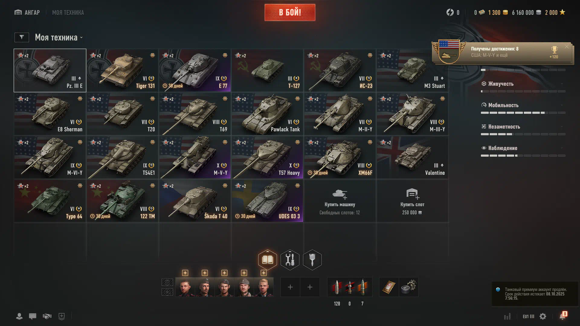Click Купить слот for 250 000

[412, 201]
